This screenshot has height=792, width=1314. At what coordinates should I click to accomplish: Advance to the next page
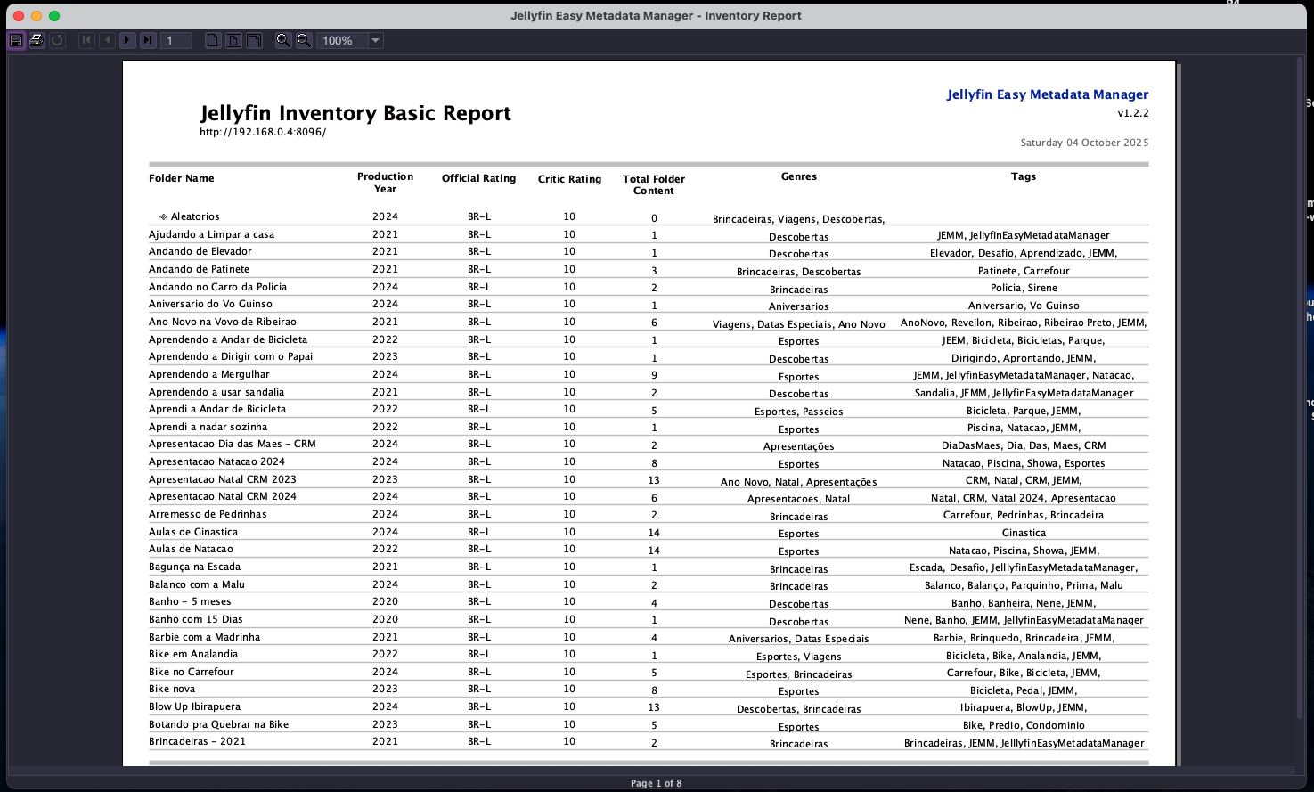[x=127, y=40]
